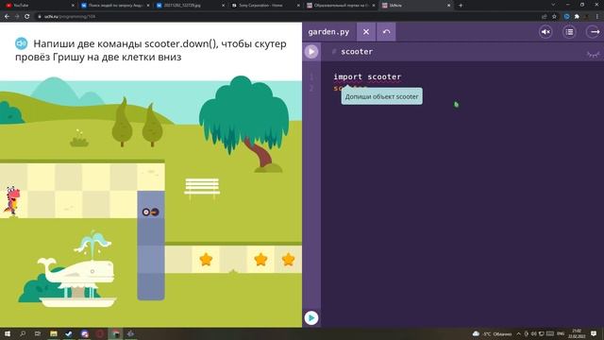Screen dimensions: 604x340
Task: Click Grisha the dinosaur character
Action: tap(11, 200)
